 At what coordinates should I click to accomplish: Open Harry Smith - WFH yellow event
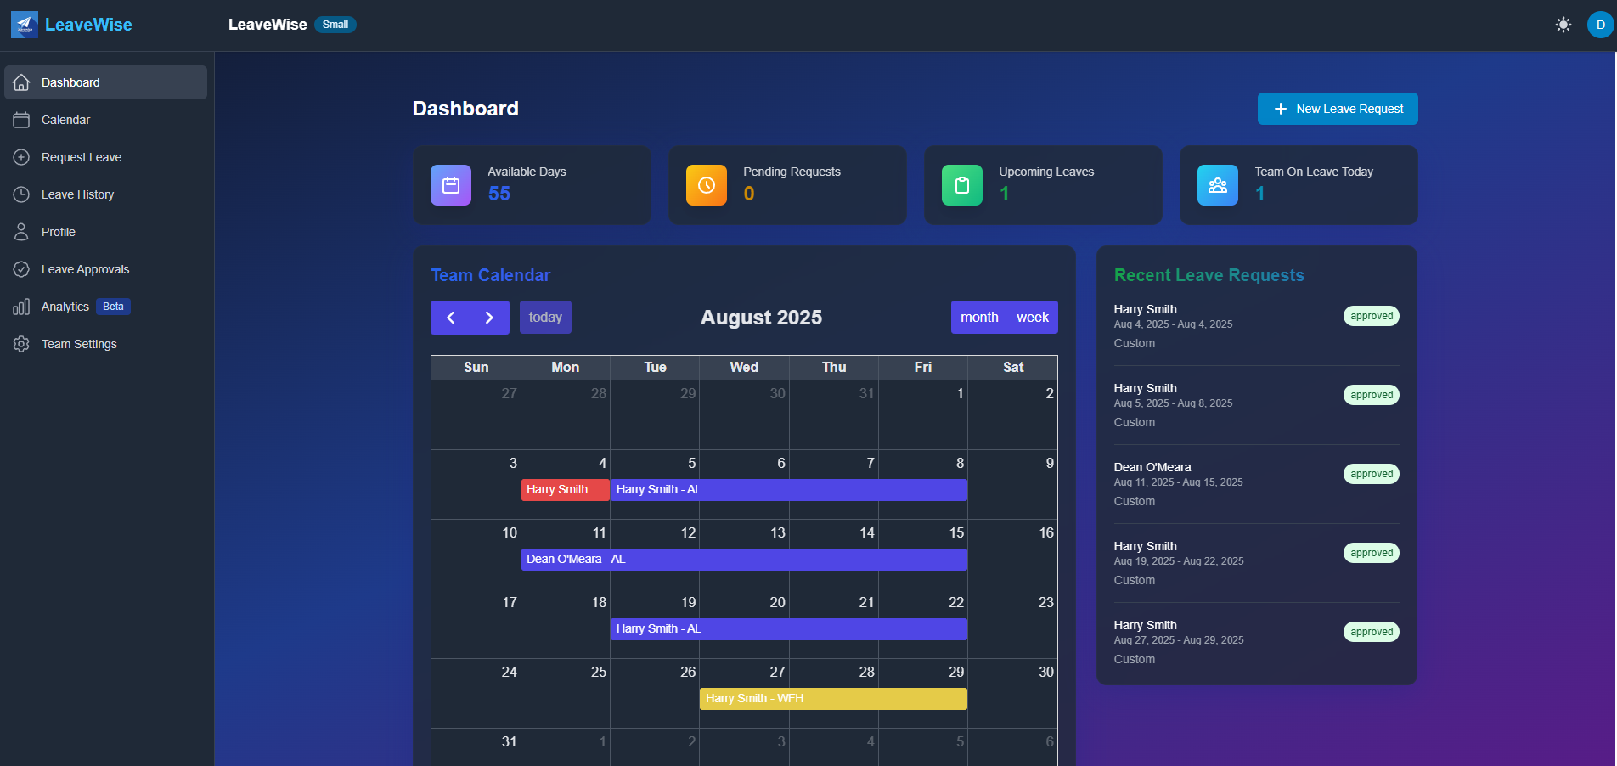click(x=833, y=699)
